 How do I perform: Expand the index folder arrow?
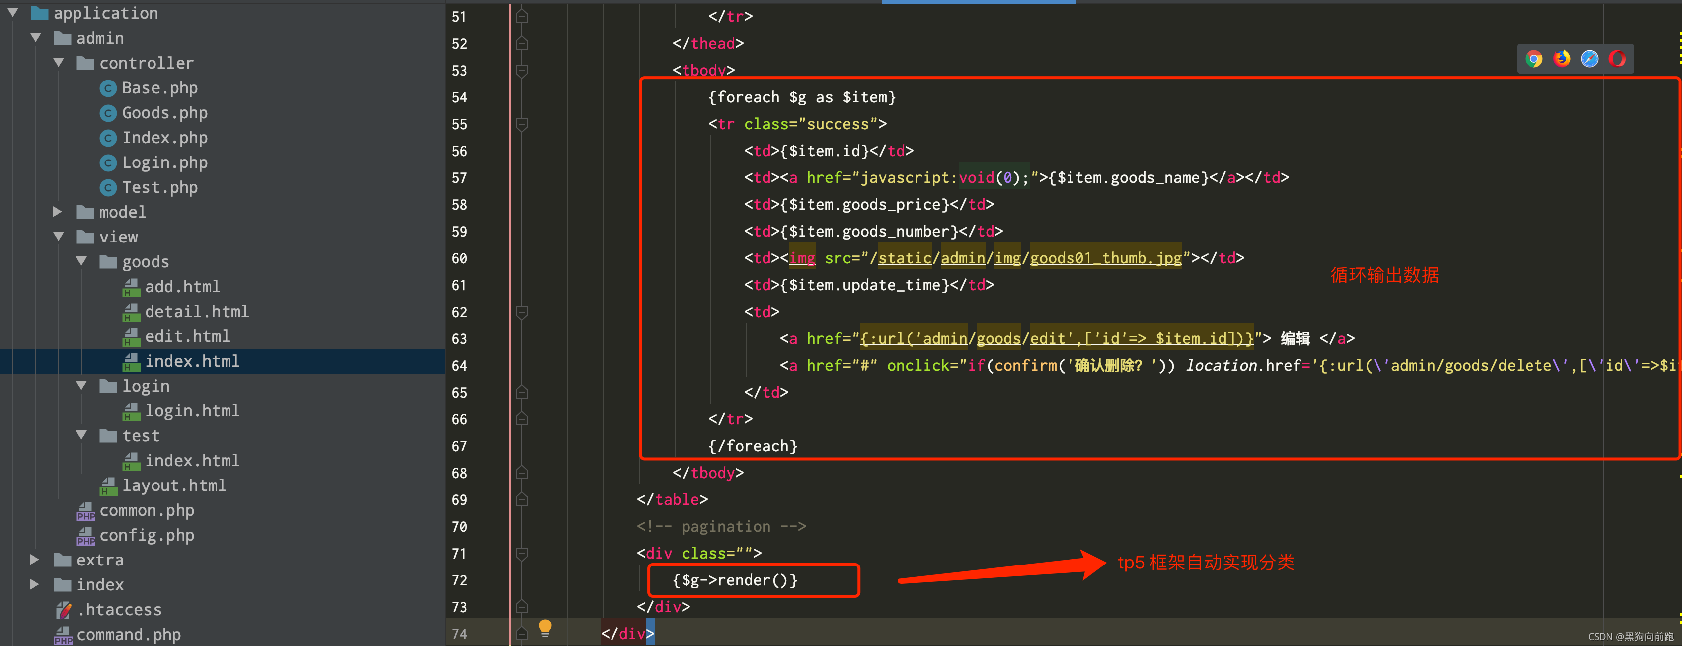[x=35, y=584]
